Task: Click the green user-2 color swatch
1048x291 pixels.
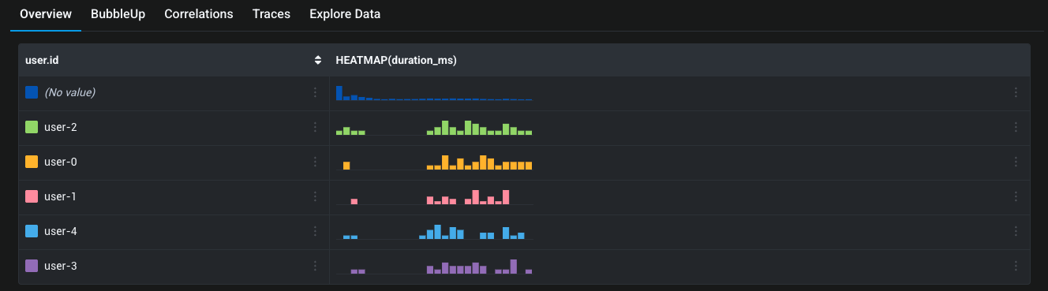Action: 32,127
